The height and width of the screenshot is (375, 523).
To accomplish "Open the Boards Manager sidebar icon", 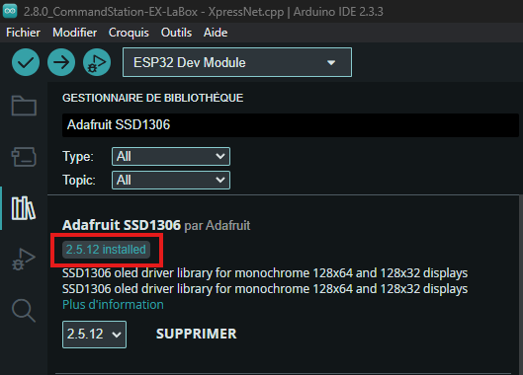I will [24, 157].
